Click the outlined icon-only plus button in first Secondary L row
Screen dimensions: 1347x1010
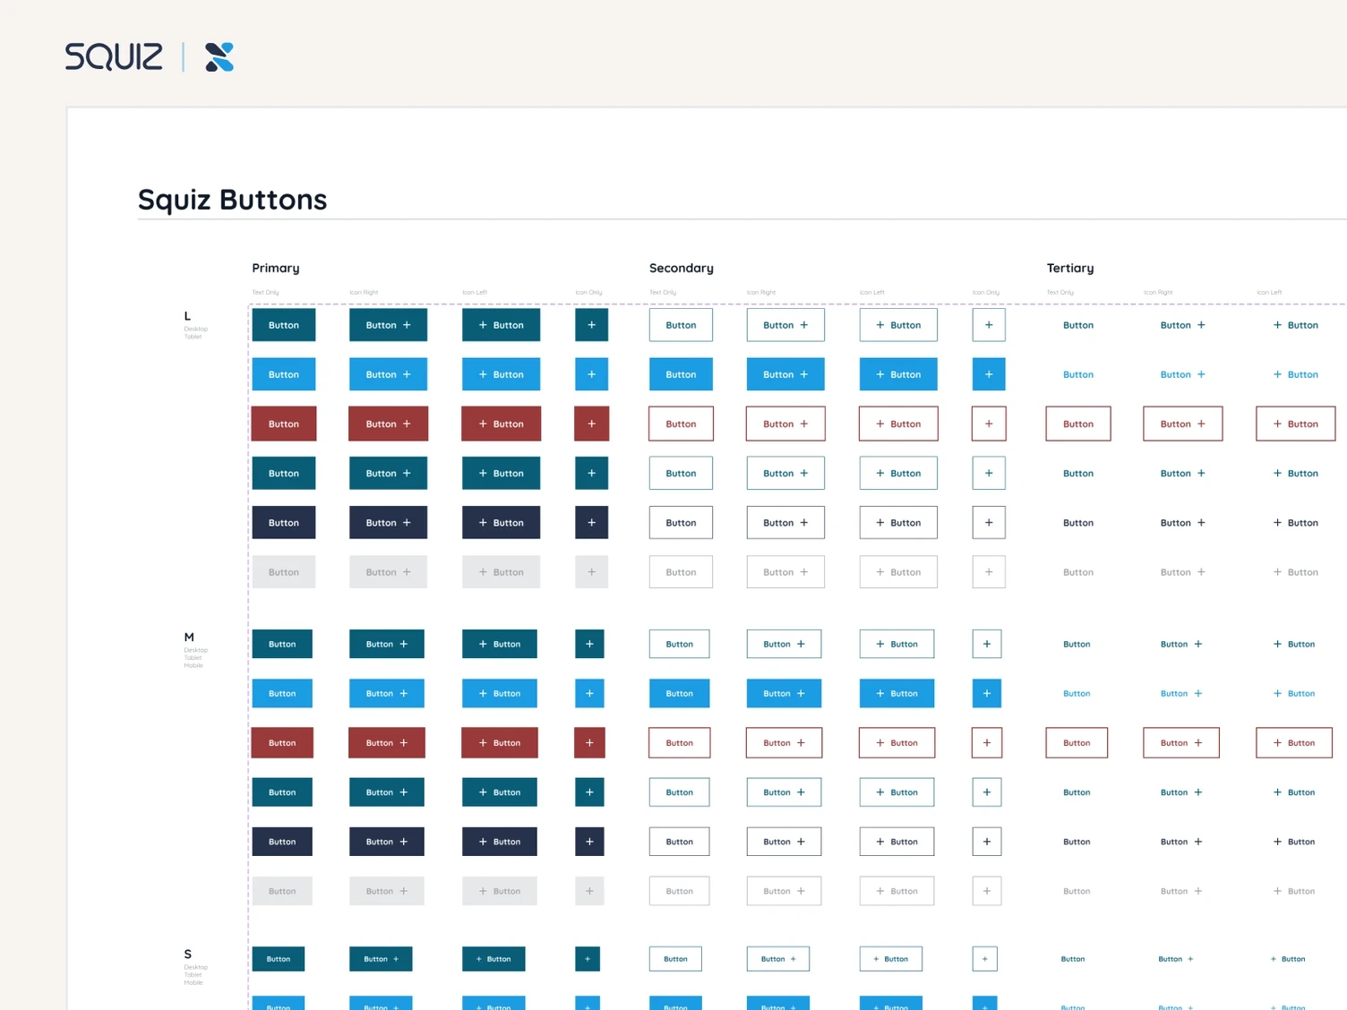[x=989, y=325]
